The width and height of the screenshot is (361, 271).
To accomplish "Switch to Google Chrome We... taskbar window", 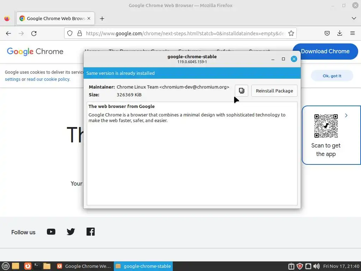I will coord(84,266).
